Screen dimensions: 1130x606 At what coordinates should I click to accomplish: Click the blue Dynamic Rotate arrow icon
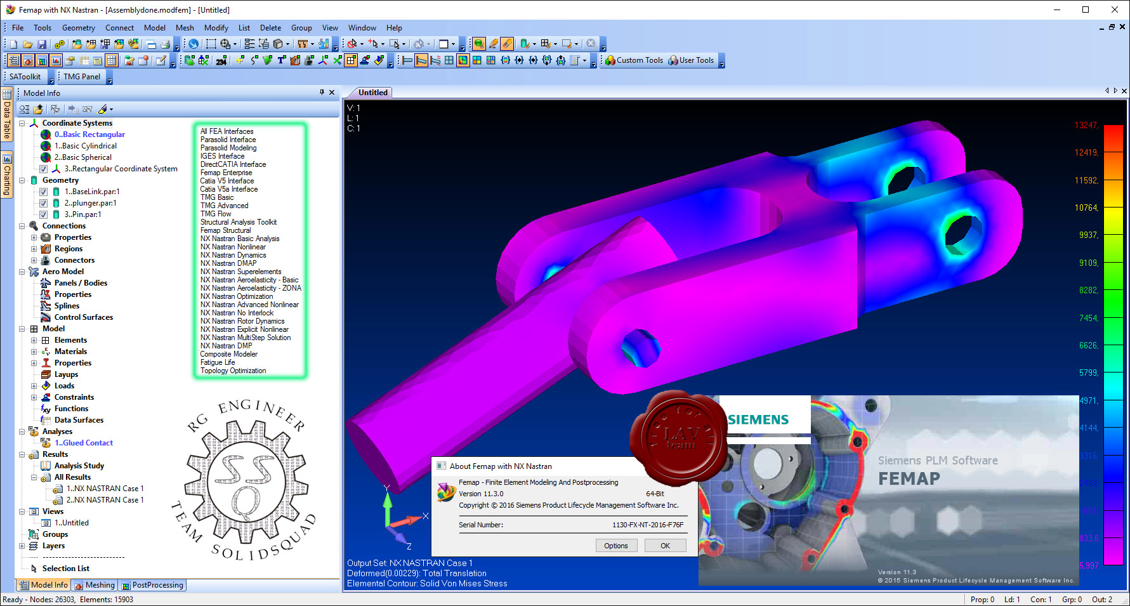pos(194,44)
